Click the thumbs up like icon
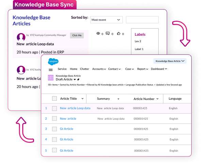Viewport: 210px width, 166px height. (118, 34)
